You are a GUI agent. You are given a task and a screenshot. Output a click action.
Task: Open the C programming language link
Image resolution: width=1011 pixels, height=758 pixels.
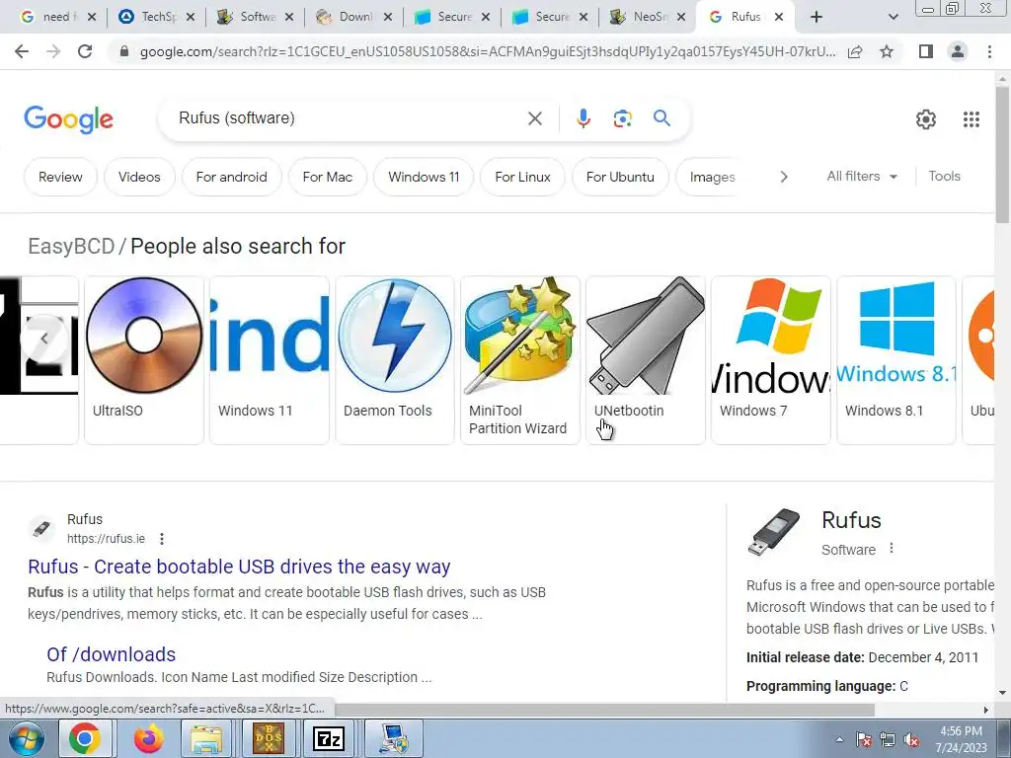pyautogui.click(x=903, y=686)
